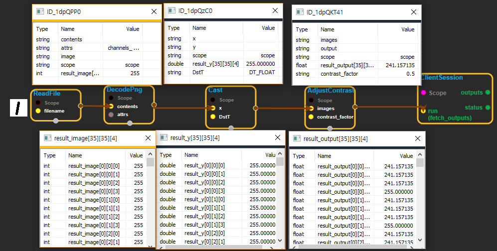Screen dimensions: 497x251
Task: Click the gray attrs port on DecodePng
Action: click(111, 115)
